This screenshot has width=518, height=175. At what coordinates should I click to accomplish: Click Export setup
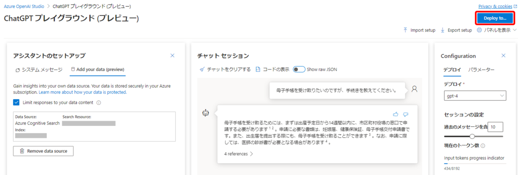pos(459,30)
